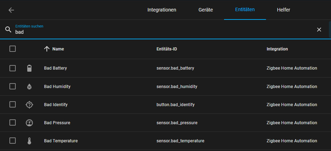This screenshot has width=331, height=151.
Task: Sort by the Entitäts-ID column header
Action: tap(167, 49)
